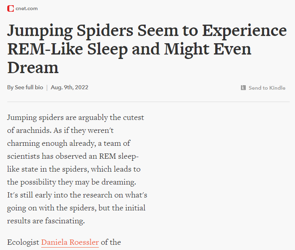Select Send to Kindle
Viewport: 295px width, 250px height.
click(x=267, y=88)
